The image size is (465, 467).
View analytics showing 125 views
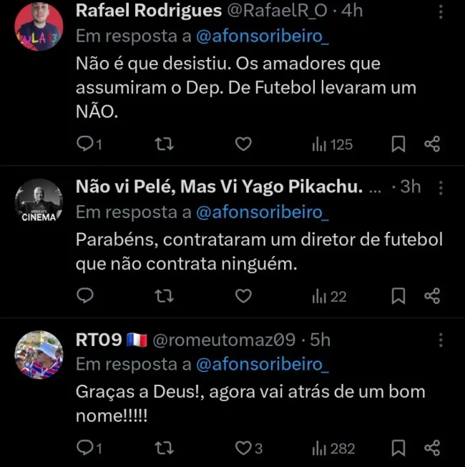(x=332, y=144)
